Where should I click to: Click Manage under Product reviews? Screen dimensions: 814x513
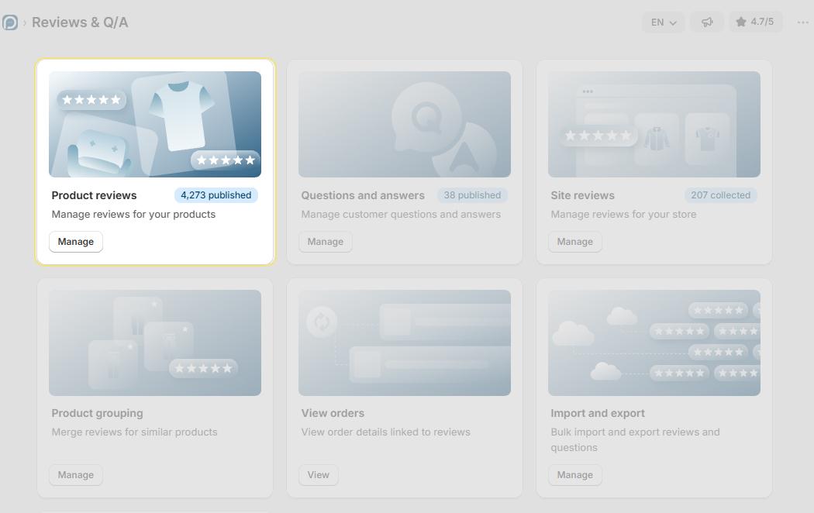pyautogui.click(x=76, y=242)
